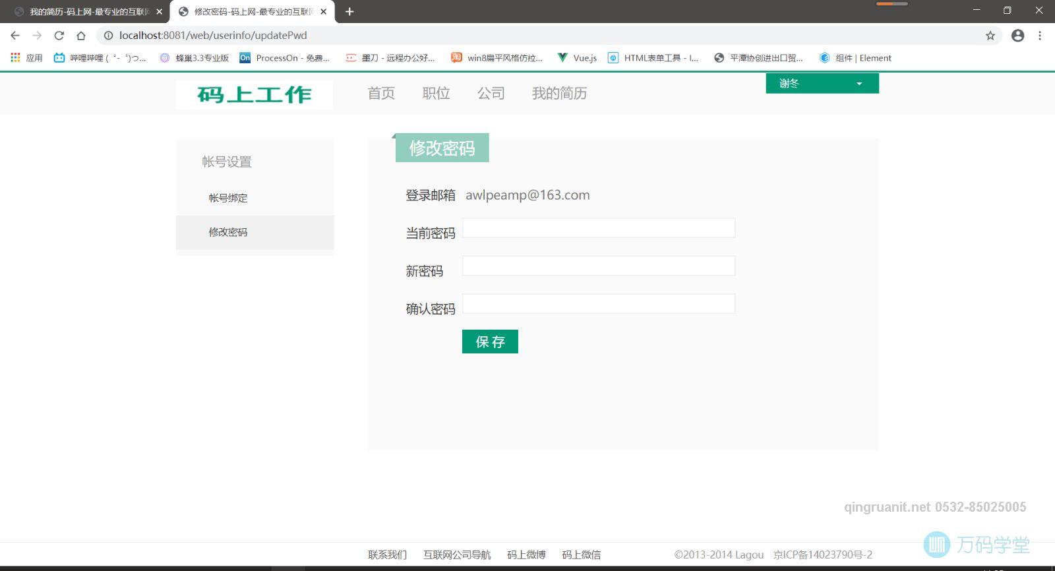The height and width of the screenshot is (571, 1055).
Task: Open the 联系我们 footer link
Action: (x=387, y=555)
